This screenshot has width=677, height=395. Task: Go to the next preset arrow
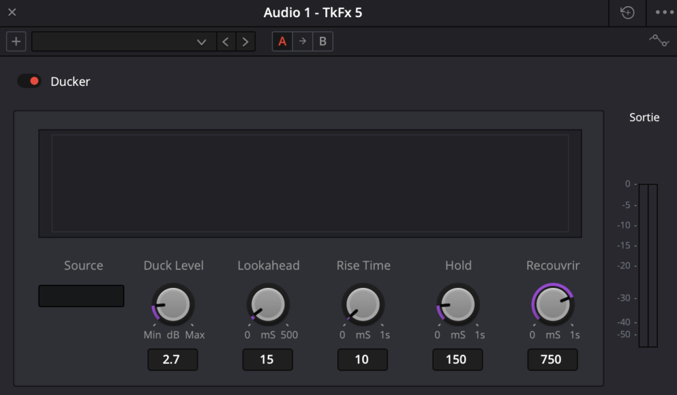pyautogui.click(x=245, y=42)
